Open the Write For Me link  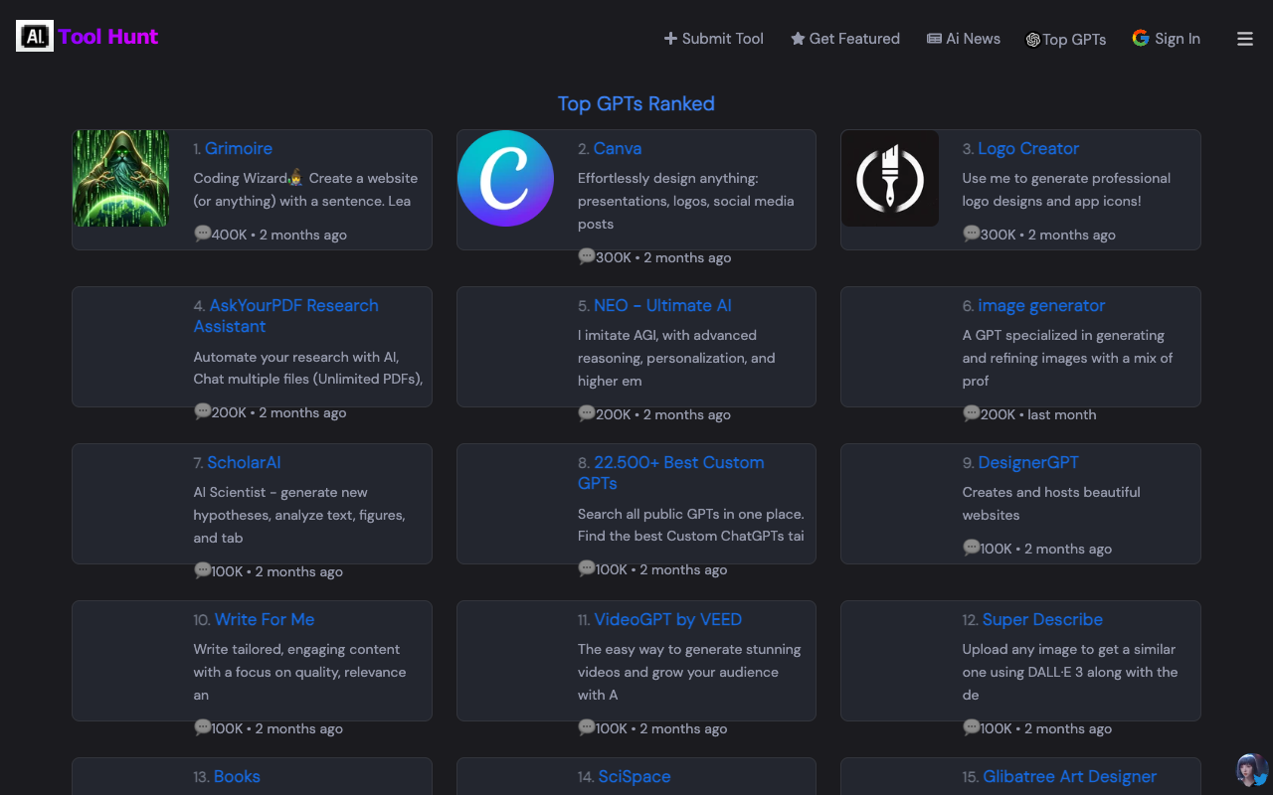(265, 619)
